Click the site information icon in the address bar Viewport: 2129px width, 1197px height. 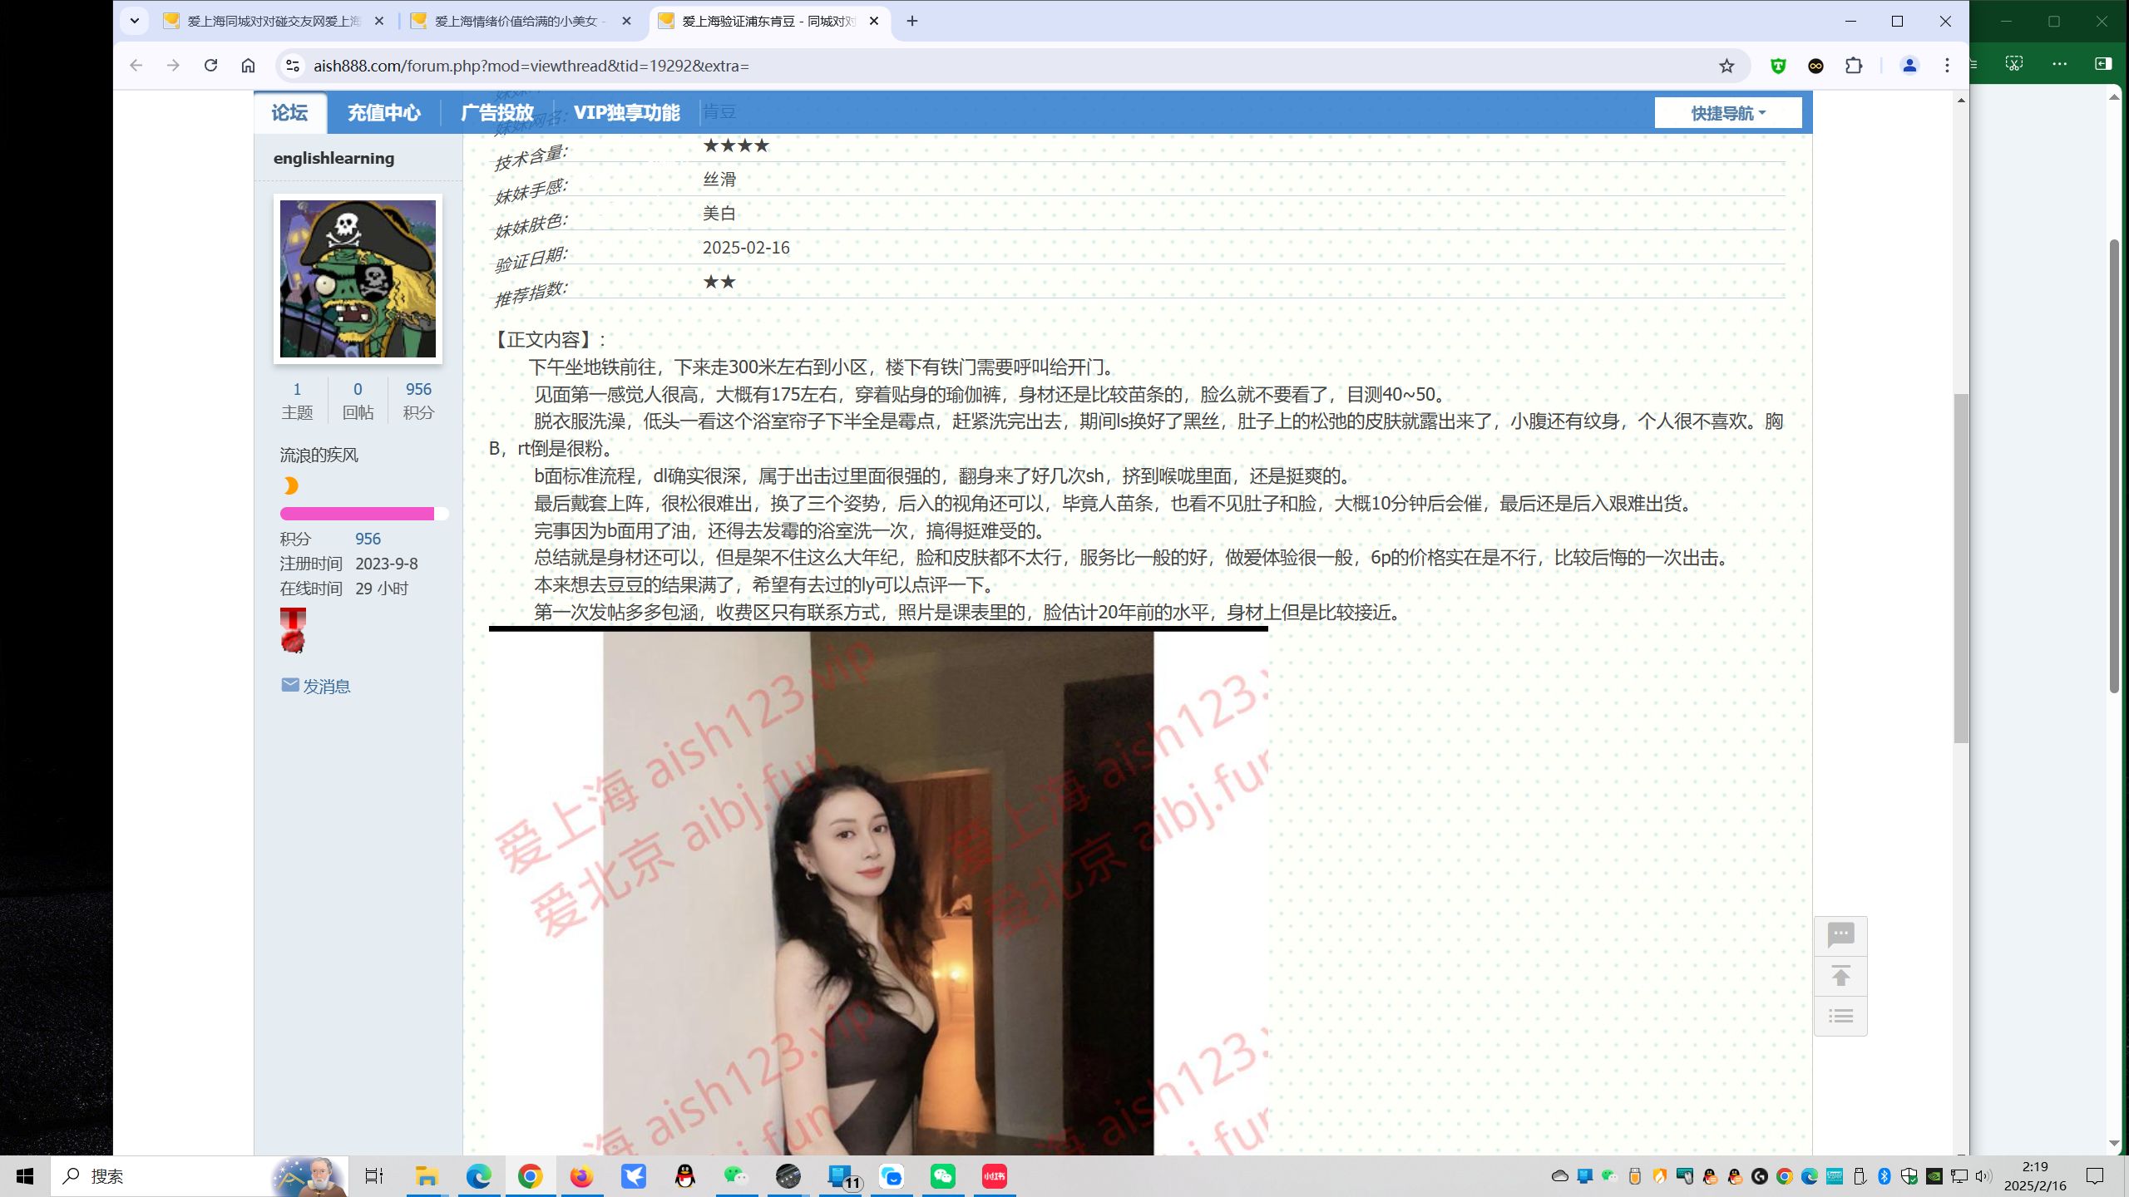[292, 66]
